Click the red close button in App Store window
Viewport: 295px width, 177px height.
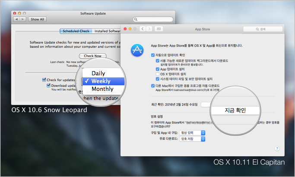point(125,29)
